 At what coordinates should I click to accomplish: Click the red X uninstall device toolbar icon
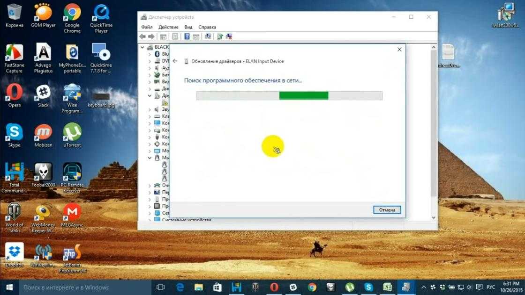coord(229,36)
